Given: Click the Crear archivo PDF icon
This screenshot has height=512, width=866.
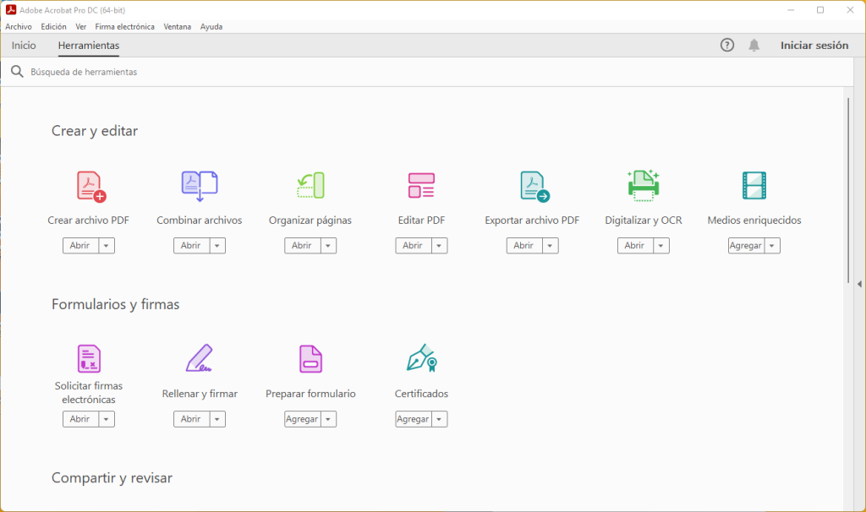Looking at the screenshot, I should pos(91,187).
